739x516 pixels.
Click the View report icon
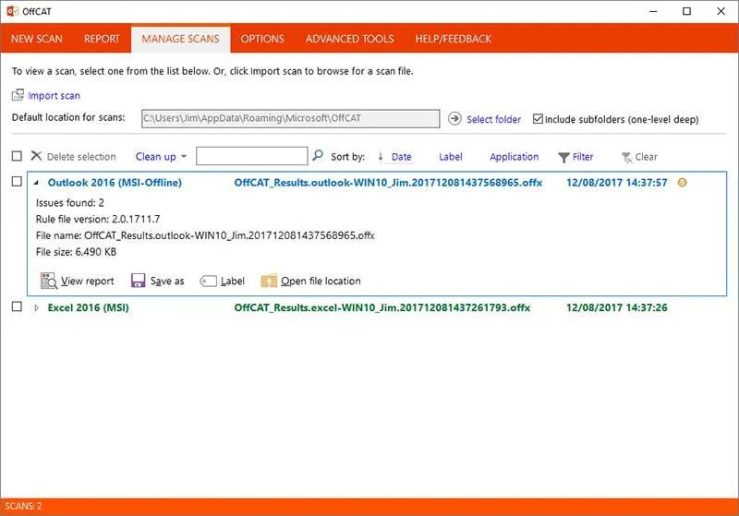point(49,281)
